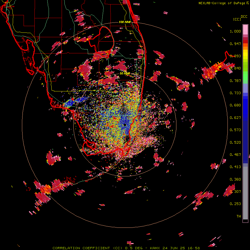
Task: Click the gray low-value segment of color bar
Action: point(245,193)
